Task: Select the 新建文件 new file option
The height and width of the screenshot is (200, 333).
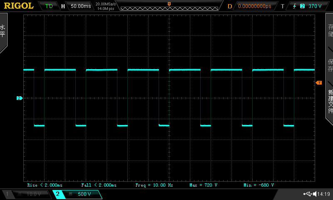Action: pyautogui.click(x=330, y=101)
